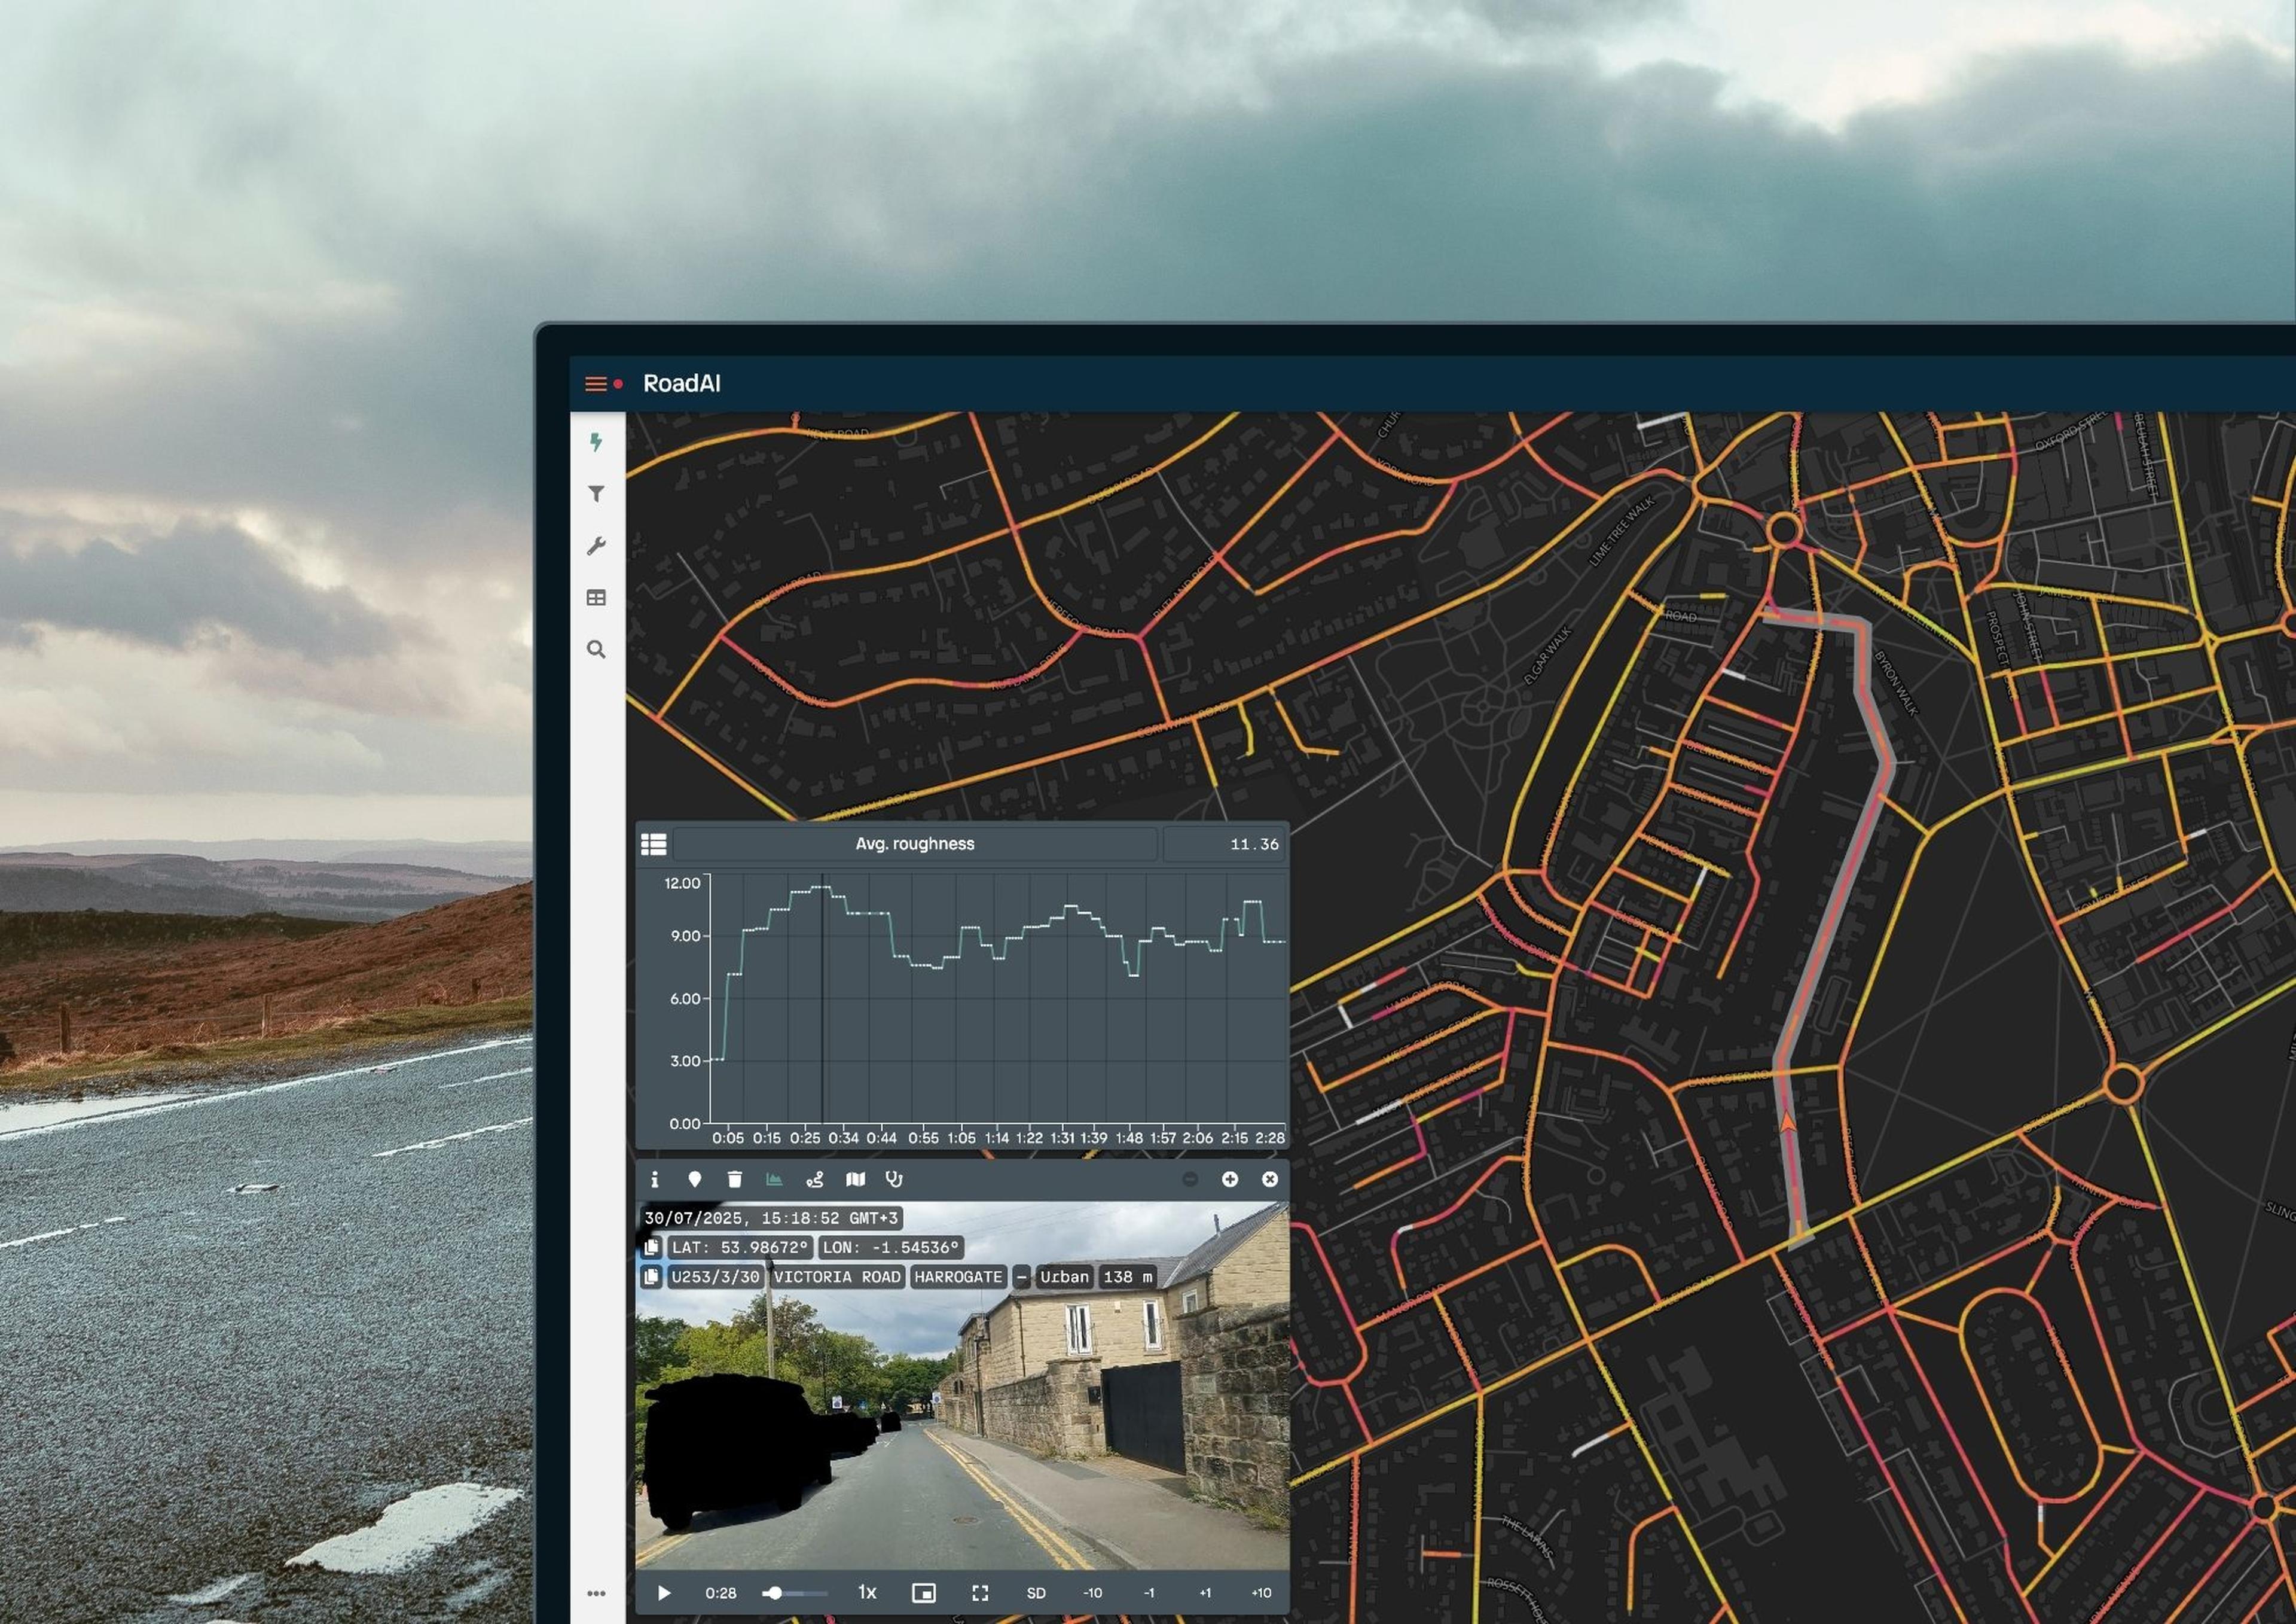Screen dimensions: 2296x1624
Task: Open the Avg. roughness metric selector
Action: (x=915, y=843)
